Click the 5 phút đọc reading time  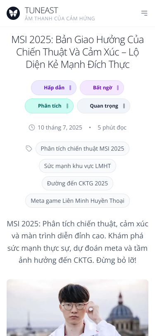pos(112,127)
